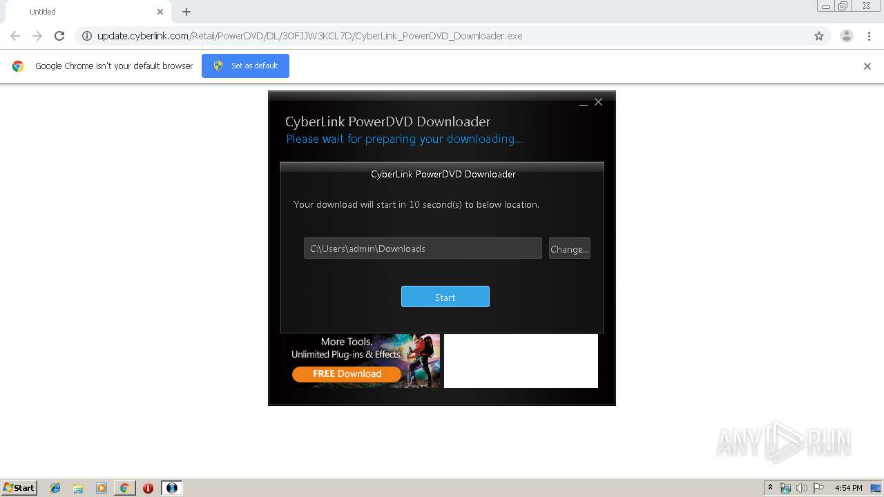Open the More Tools plug-ins ad banner
The width and height of the screenshot is (884, 497).
(361, 361)
